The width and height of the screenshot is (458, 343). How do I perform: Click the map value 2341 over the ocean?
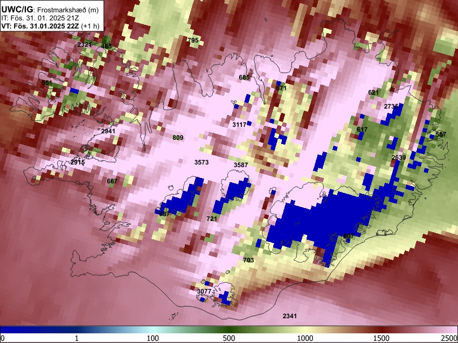pyautogui.click(x=290, y=316)
